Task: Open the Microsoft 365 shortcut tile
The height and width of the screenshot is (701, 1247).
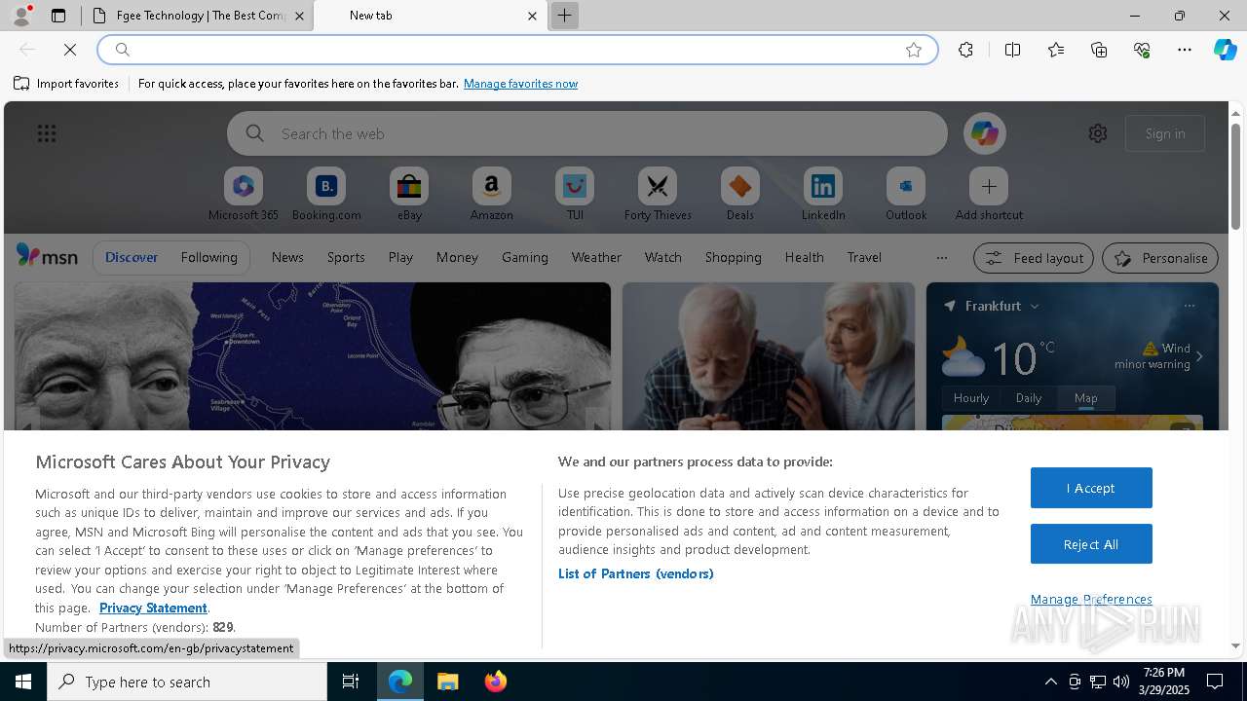Action: (243, 194)
